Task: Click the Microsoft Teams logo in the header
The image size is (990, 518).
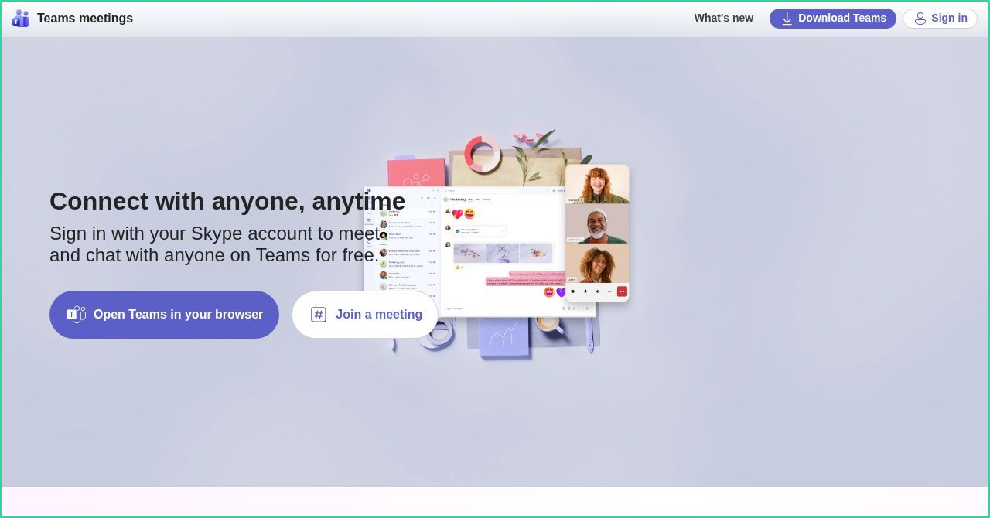Action: pos(20,18)
